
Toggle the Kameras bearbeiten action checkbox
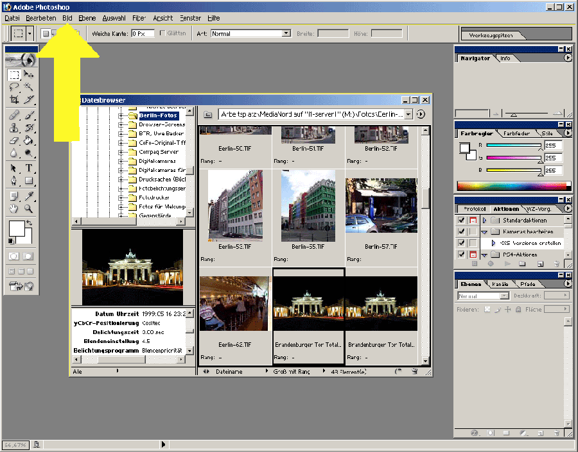tap(460, 231)
